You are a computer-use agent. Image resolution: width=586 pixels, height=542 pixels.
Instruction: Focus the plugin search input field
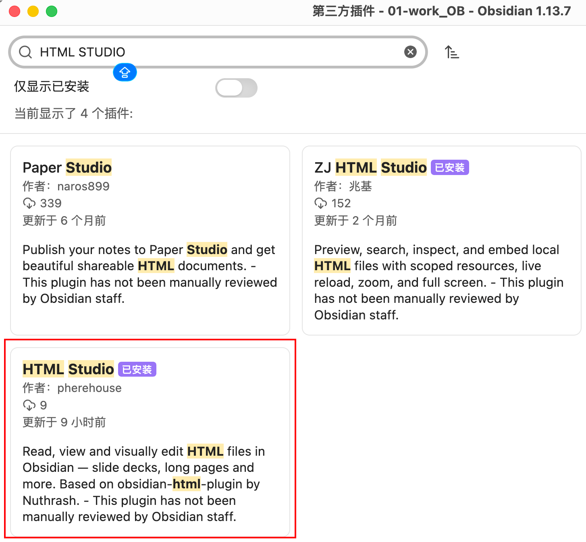pyautogui.click(x=218, y=52)
